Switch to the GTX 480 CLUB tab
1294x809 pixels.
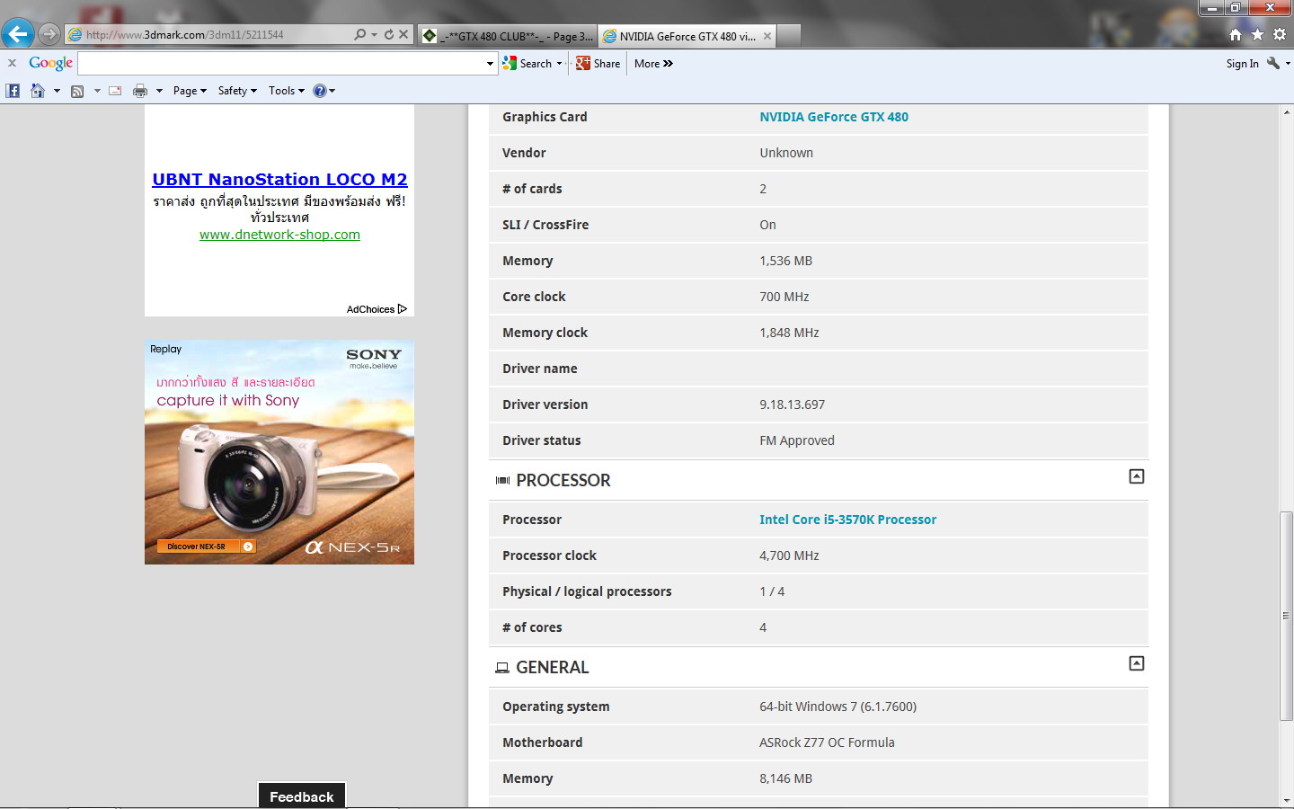tap(508, 36)
